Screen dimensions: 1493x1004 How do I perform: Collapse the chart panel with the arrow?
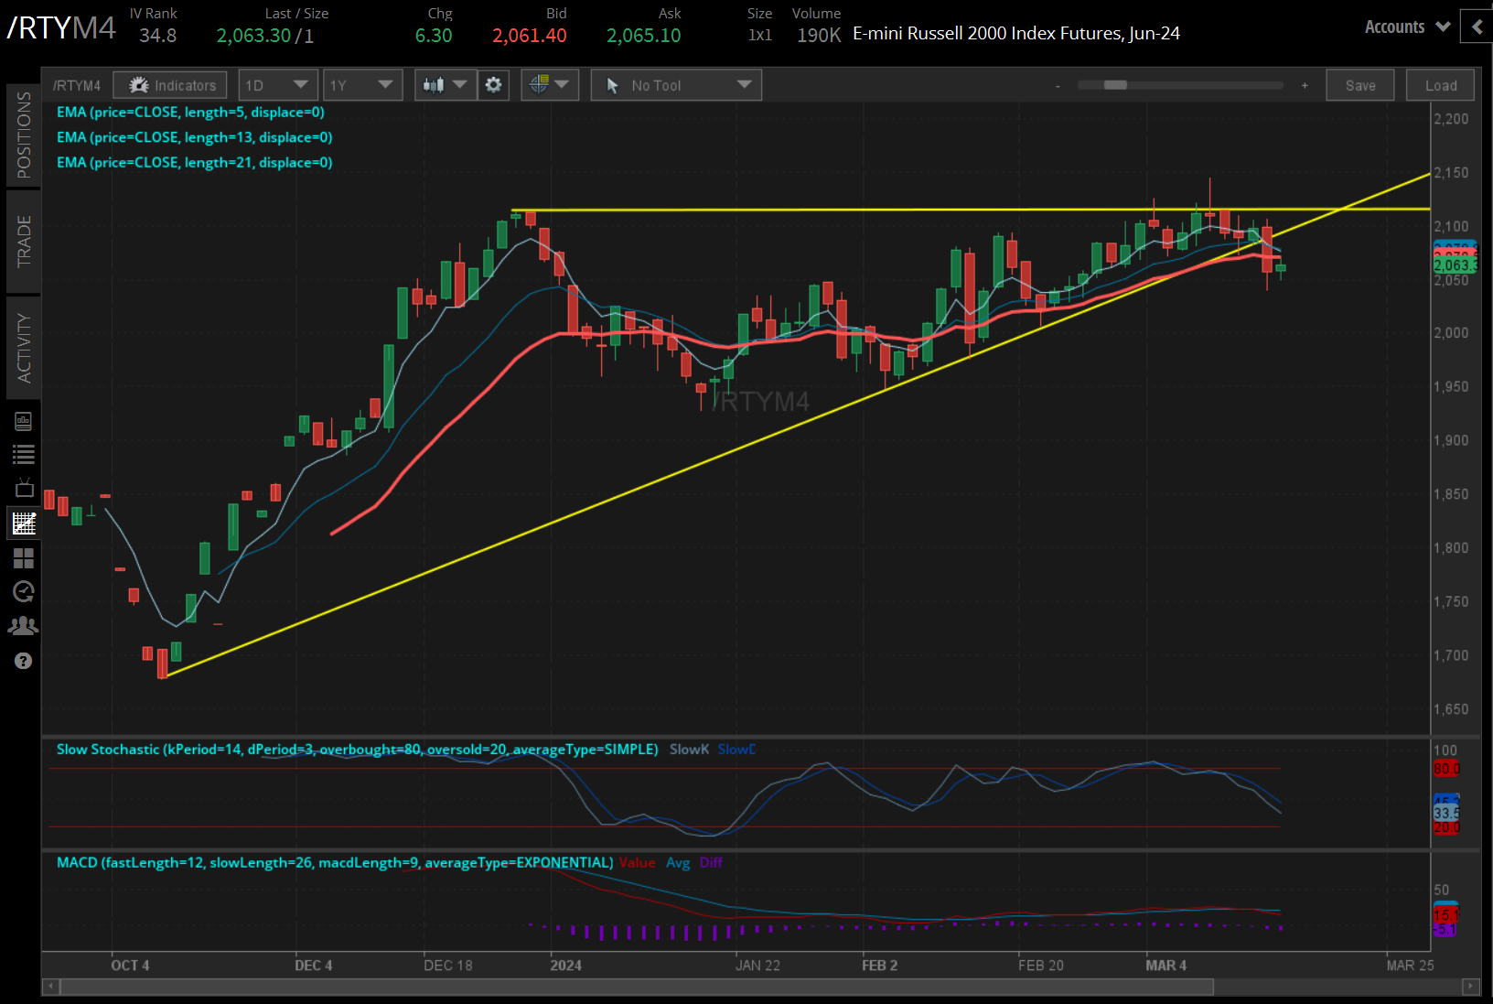1476,27
